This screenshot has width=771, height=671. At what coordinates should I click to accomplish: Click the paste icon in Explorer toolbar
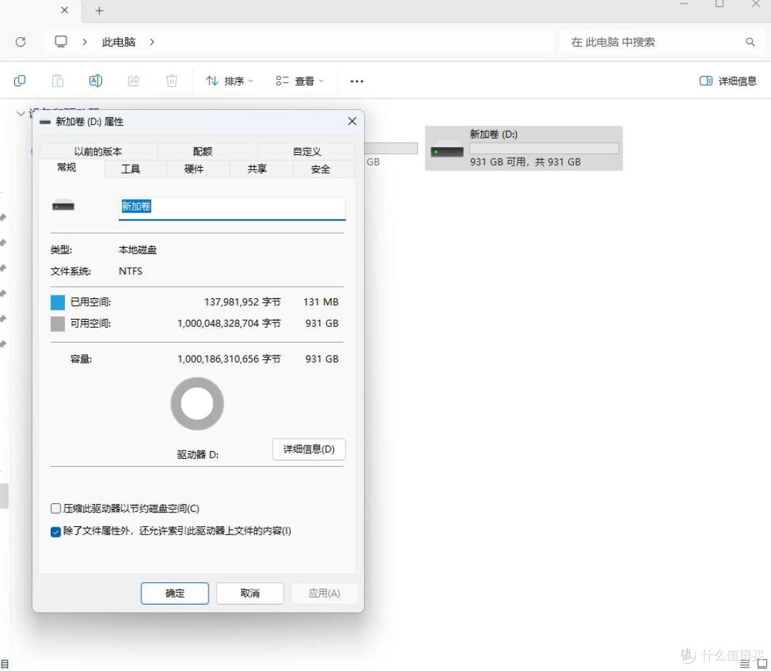tap(58, 81)
